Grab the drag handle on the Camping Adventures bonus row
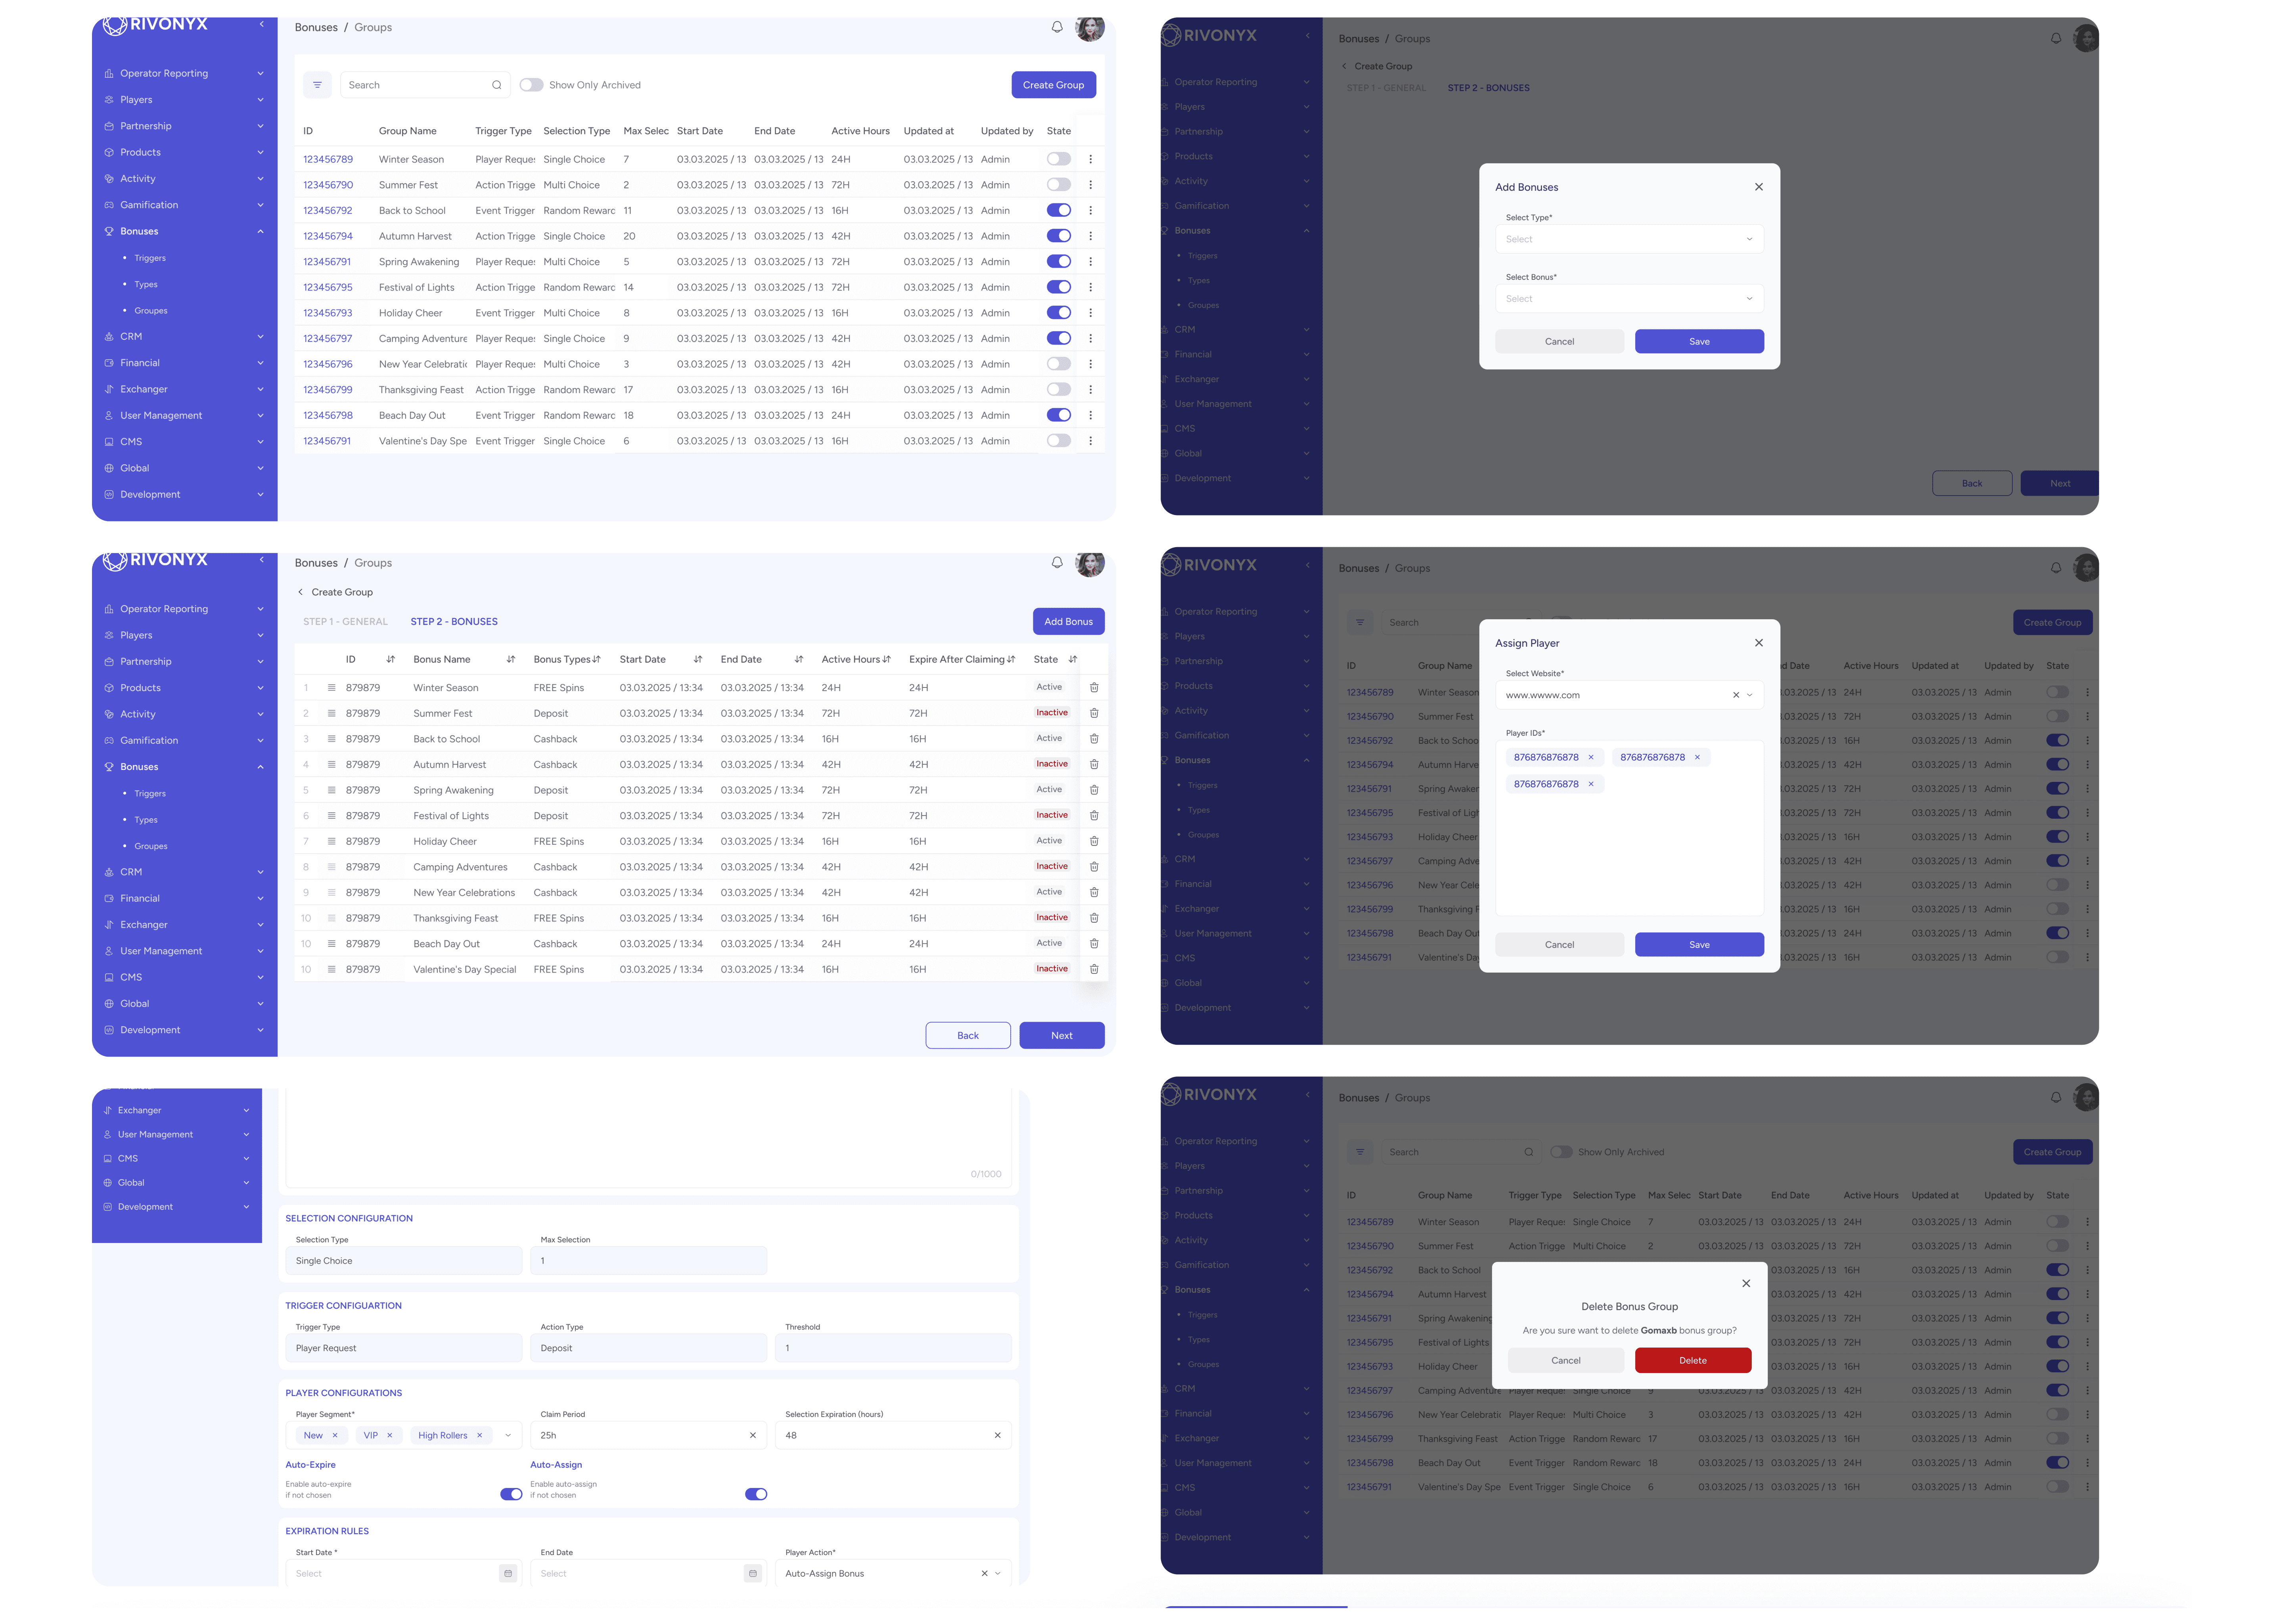The width and height of the screenshot is (2284, 1624). (332, 867)
